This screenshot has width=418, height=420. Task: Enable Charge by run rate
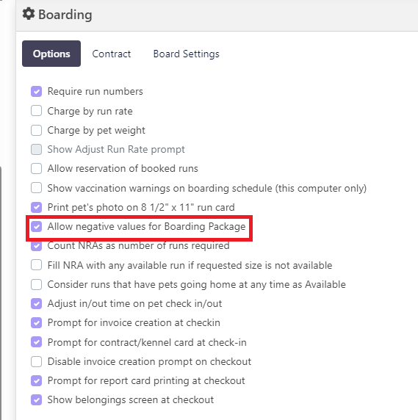(x=37, y=111)
